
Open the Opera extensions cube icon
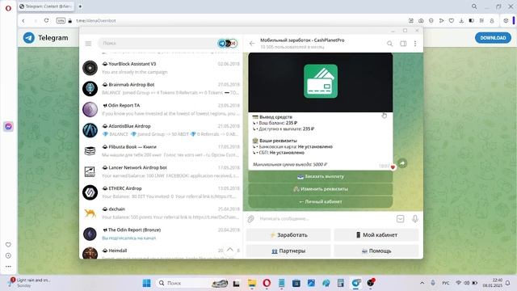(x=506, y=20)
